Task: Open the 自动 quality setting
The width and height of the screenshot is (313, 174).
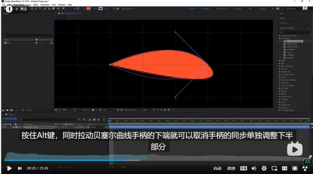Action: pos(217,168)
